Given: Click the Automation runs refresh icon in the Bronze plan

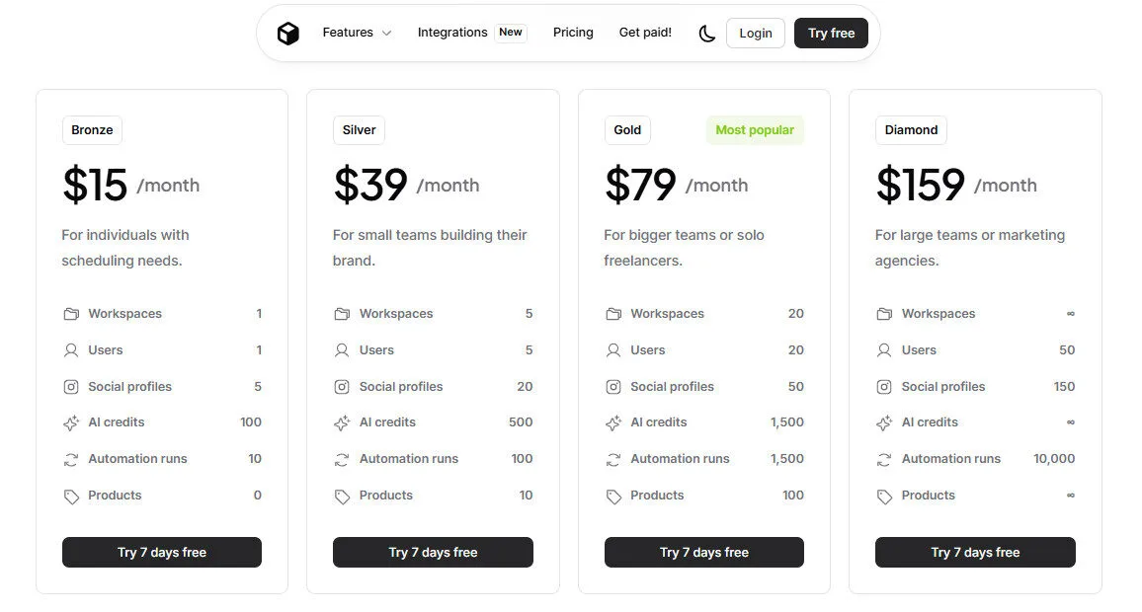Looking at the screenshot, I should [x=71, y=459].
